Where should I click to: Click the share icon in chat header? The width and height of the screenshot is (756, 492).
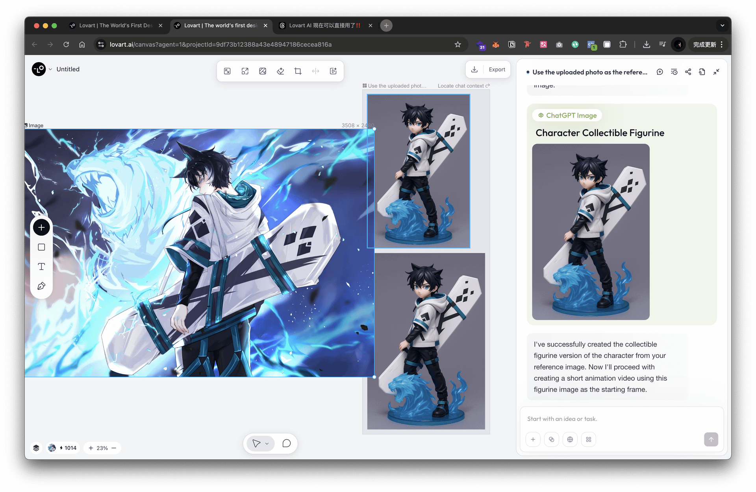point(688,72)
